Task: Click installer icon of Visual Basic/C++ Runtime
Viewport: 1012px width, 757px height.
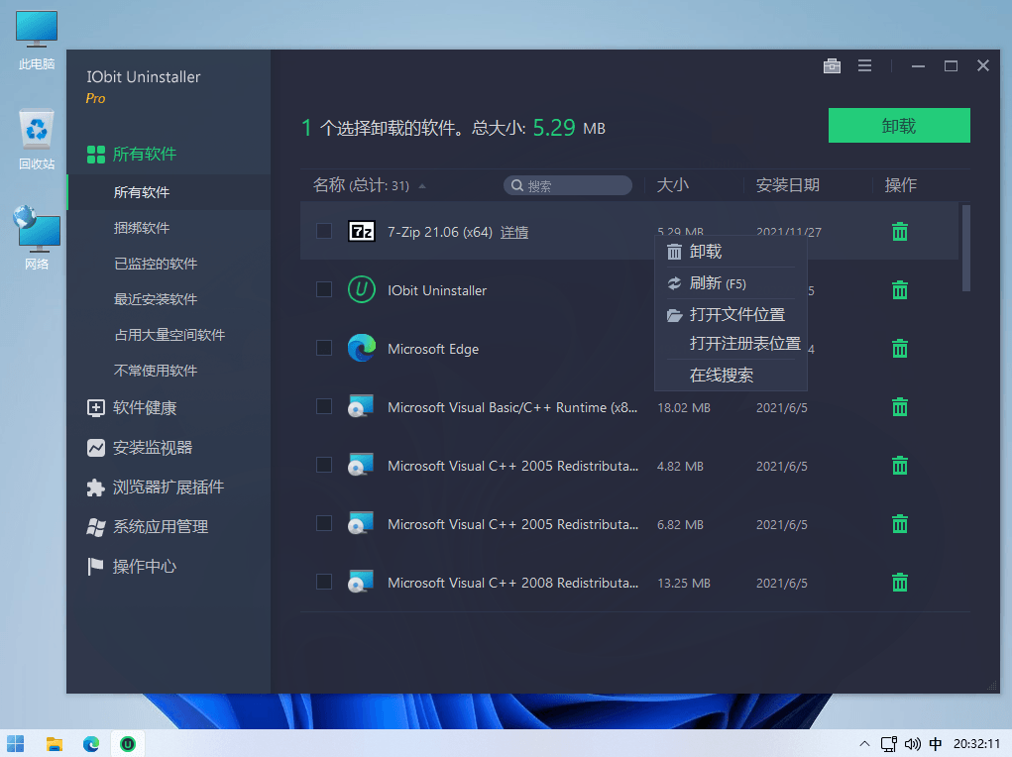Action: tap(361, 406)
